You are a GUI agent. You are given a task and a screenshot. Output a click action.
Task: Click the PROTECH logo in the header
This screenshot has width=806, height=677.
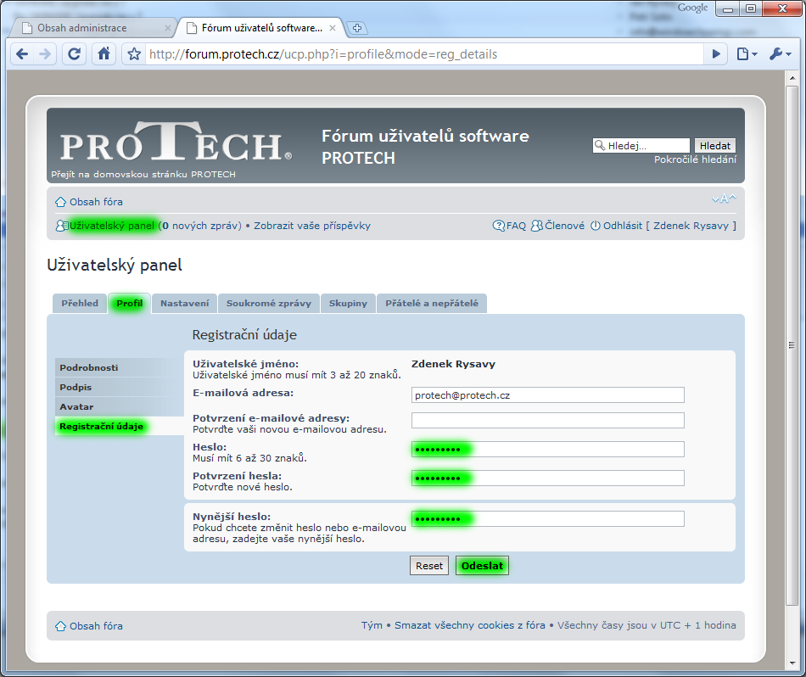point(176,143)
